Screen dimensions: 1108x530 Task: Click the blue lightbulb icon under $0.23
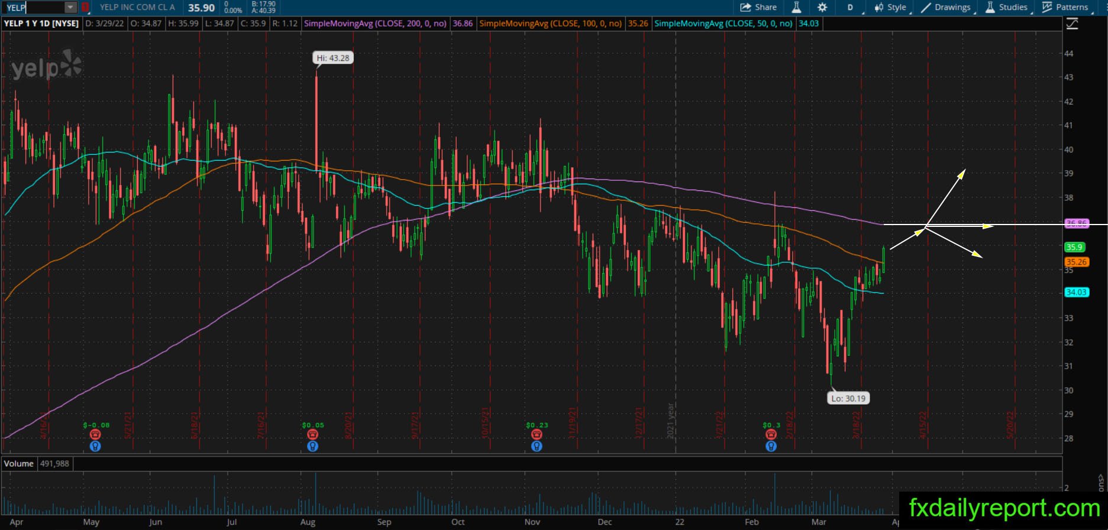pos(537,446)
